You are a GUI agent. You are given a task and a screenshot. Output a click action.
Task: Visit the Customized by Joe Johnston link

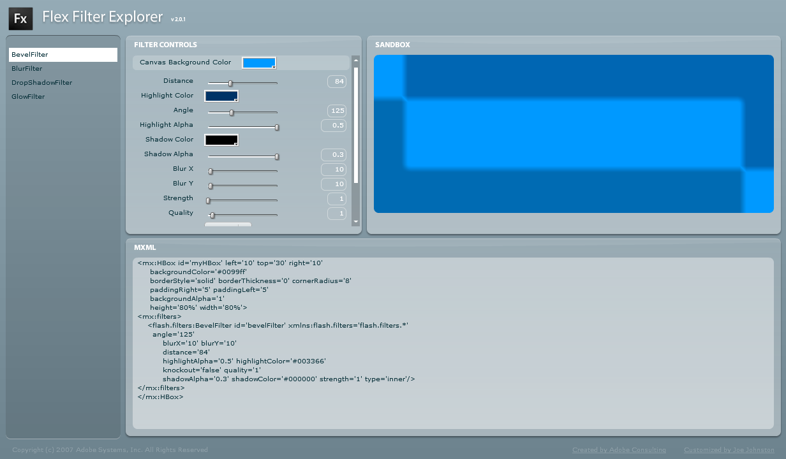729,449
